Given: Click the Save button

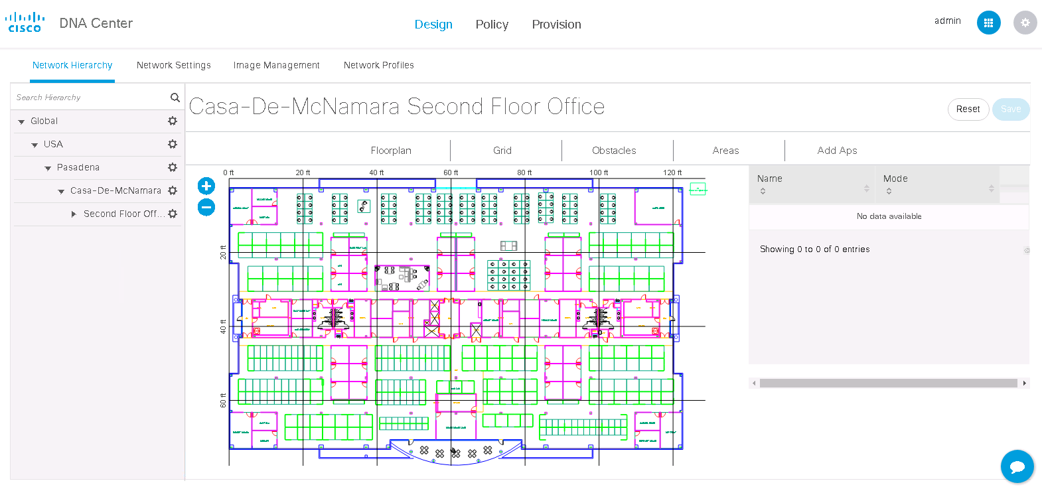Looking at the screenshot, I should click(x=1011, y=109).
